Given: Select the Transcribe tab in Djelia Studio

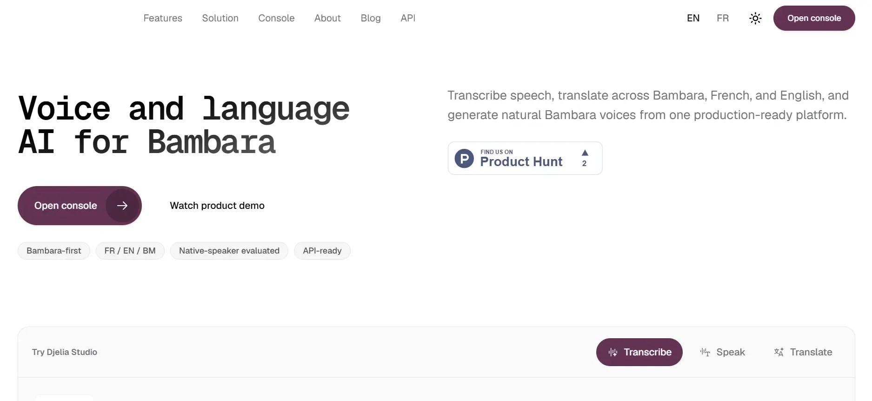Looking at the screenshot, I should click(639, 352).
